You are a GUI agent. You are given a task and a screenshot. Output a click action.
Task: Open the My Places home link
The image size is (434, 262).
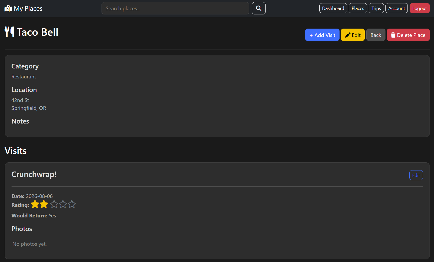(x=24, y=8)
